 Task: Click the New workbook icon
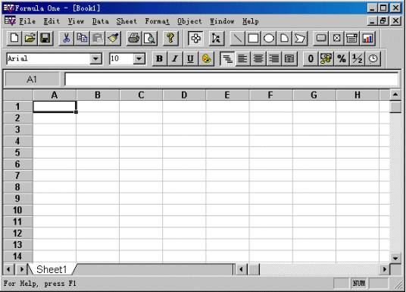14,39
